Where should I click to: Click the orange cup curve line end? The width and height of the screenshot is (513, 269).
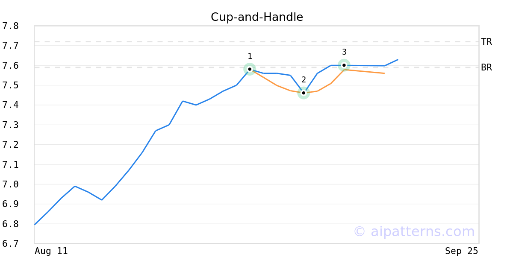coord(384,73)
